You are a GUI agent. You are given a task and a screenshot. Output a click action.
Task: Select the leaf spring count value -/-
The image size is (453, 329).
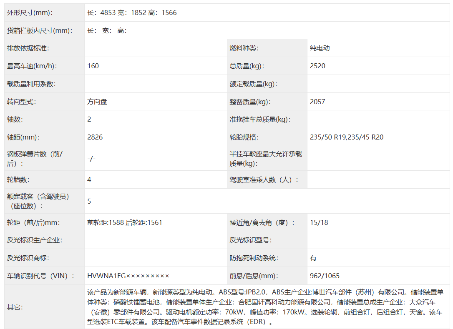pyautogui.click(x=92, y=159)
